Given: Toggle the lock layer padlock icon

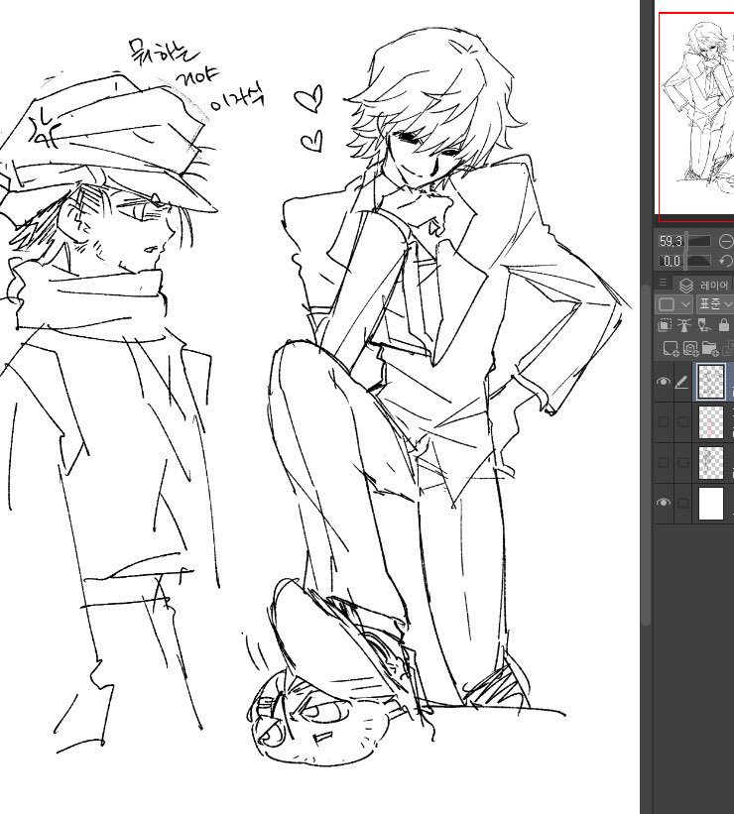Looking at the screenshot, I should point(724,325).
